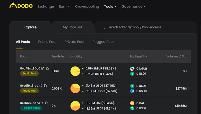Click the DODO logo
Image resolution: width=201 pixels, height=114 pixels.
[21, 5]
